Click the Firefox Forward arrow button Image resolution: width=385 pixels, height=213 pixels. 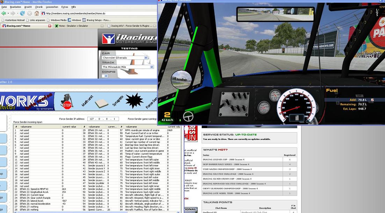[13, 13]
